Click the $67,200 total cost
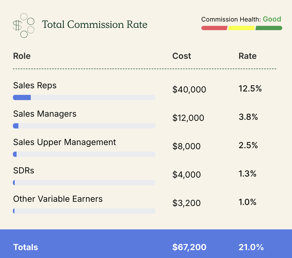Viewport: 292px width, 258px height. [x=189, y=247]
